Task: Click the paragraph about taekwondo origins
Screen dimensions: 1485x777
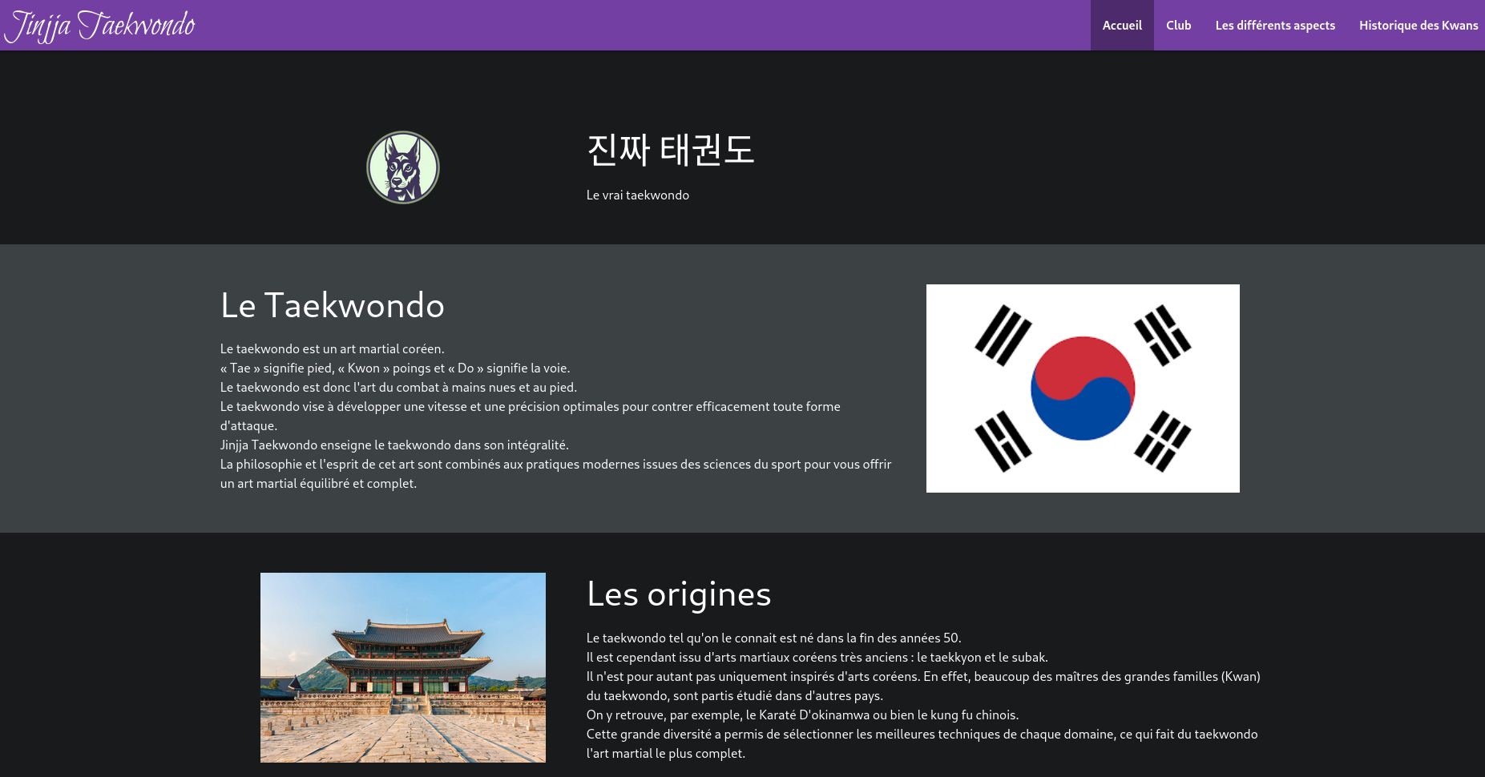Action: [x=922, y=695]
